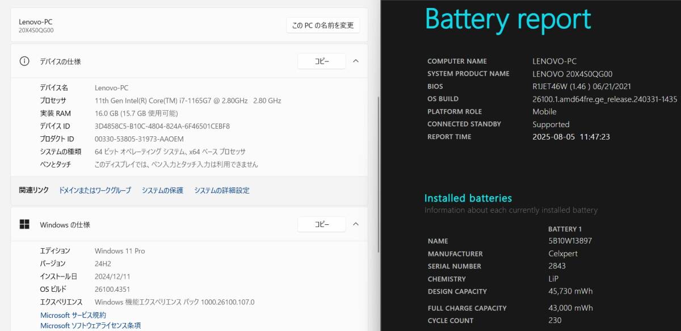Viewport: 681px width, 331px height.
Task: Copy Windows specs with the コピー button
Action: (x=321, y=224)
